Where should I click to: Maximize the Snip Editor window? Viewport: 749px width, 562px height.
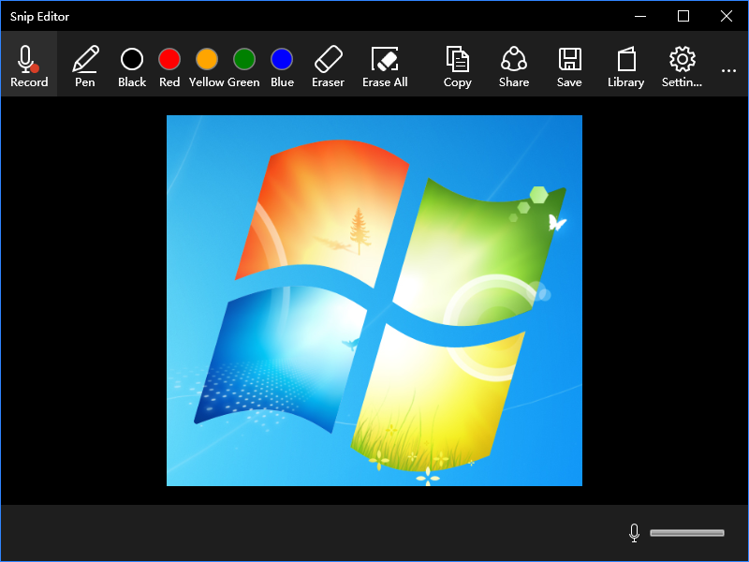683,16
